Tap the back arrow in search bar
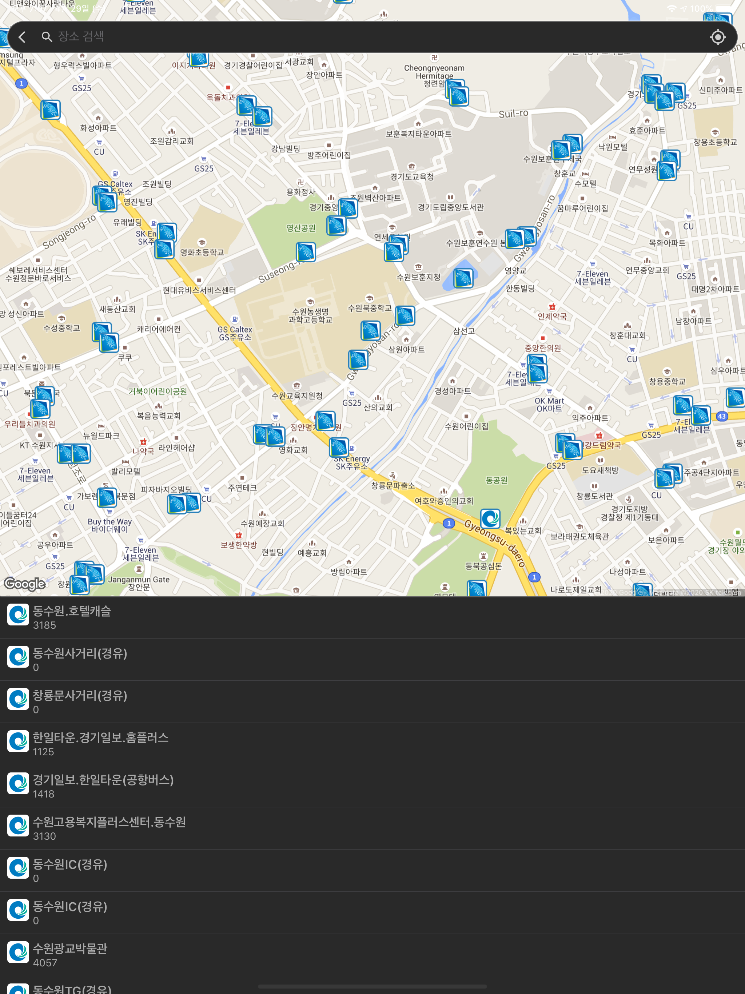This screenshot has height=994, width=745. (21, 37)
